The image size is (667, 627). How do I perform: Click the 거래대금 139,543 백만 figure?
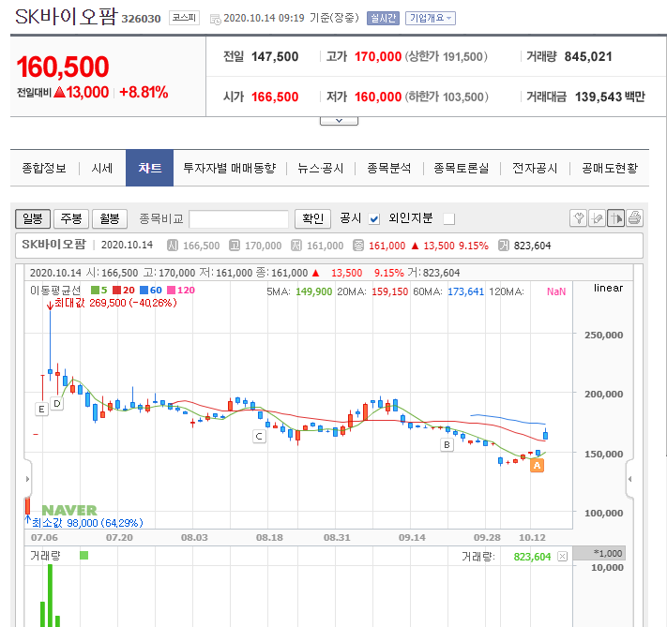coord(610,97)
